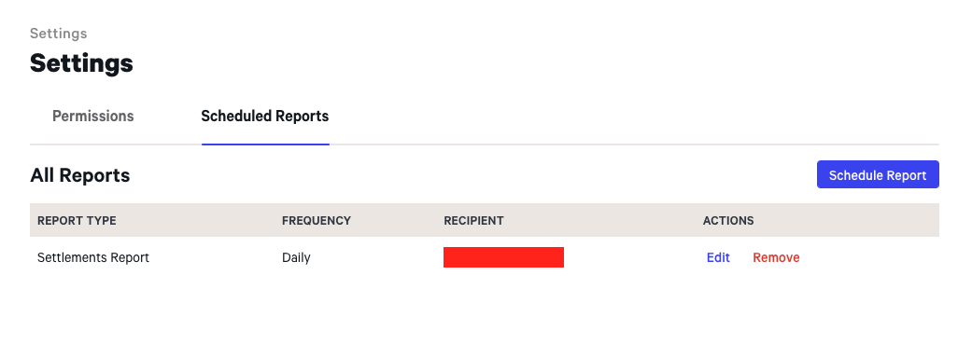Open the Permissions tab
Screen dimensions: 972x344
93,116
